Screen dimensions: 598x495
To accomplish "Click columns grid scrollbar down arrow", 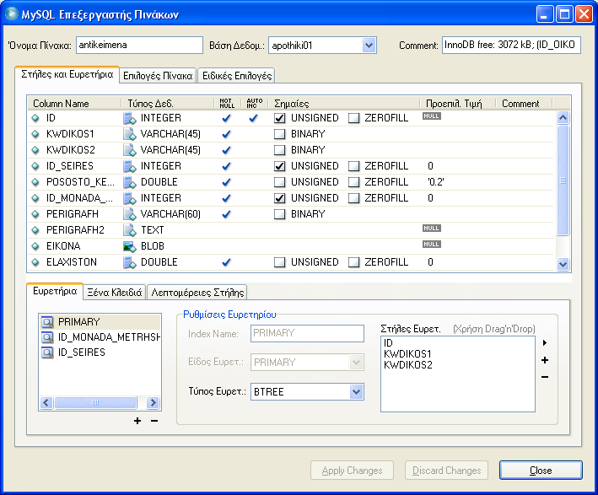I will [563, 264].
